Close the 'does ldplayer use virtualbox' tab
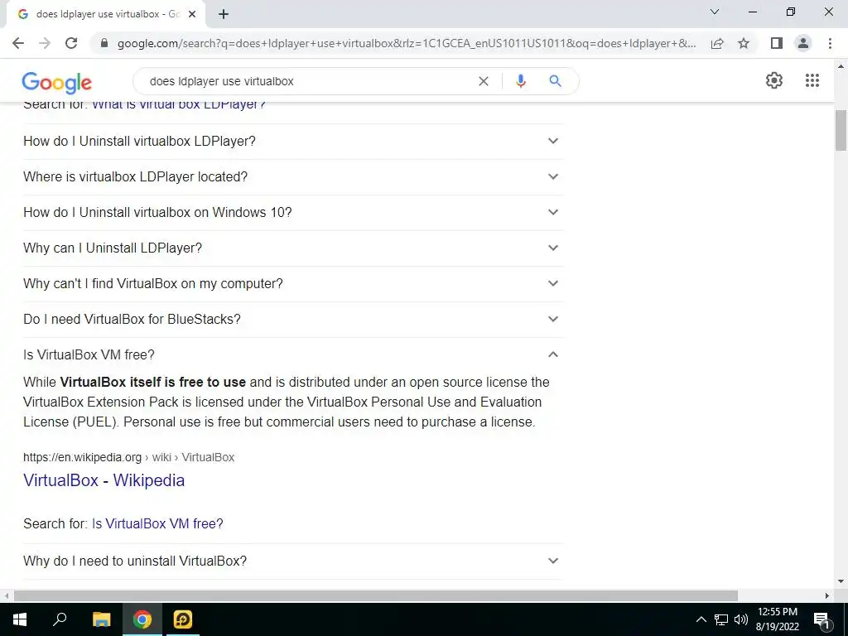The height and width of the screenshot is (636, 848). (192, 14)
